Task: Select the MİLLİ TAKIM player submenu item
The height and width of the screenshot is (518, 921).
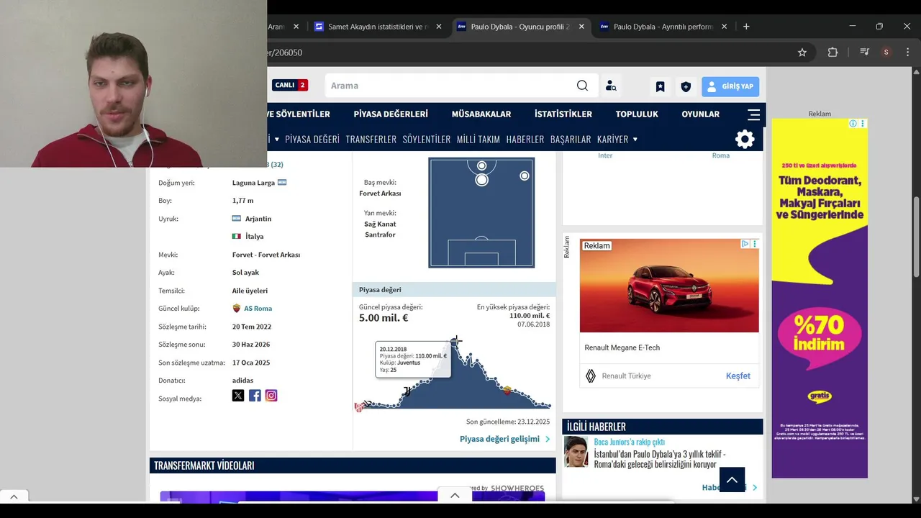Action: point(478,139)
